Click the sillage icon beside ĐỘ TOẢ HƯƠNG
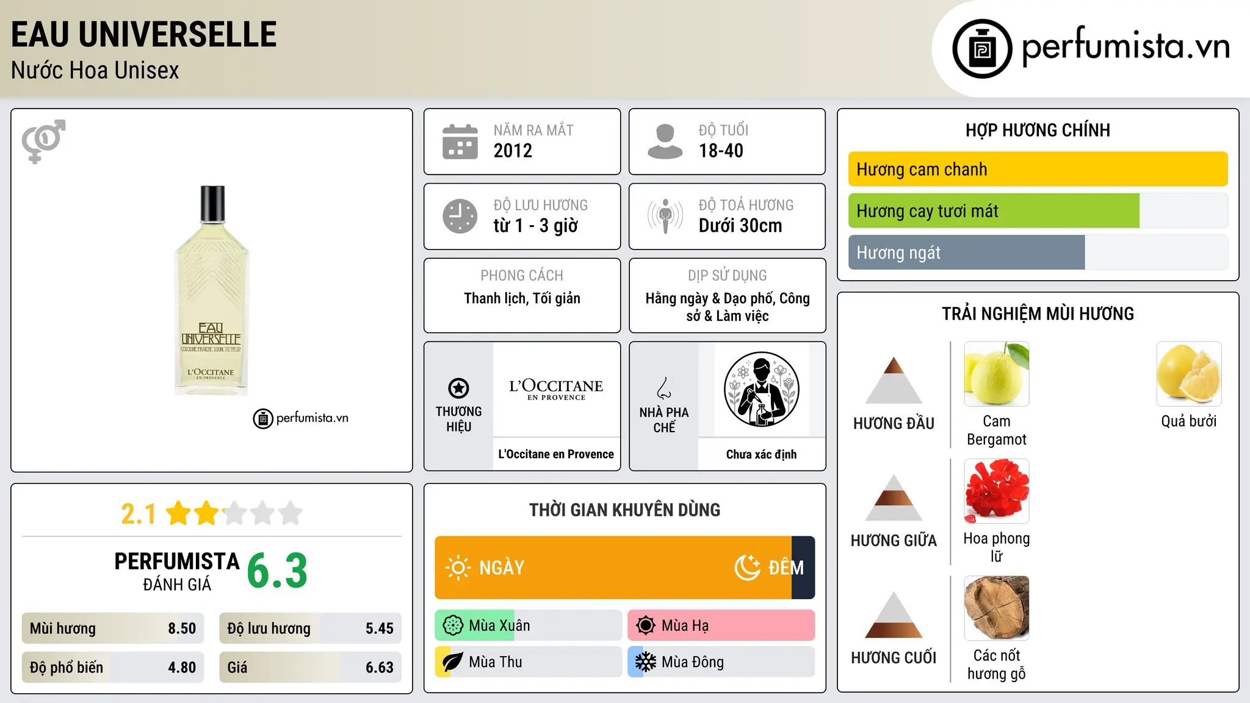The image size is (1250, 703). click(665, 216)
